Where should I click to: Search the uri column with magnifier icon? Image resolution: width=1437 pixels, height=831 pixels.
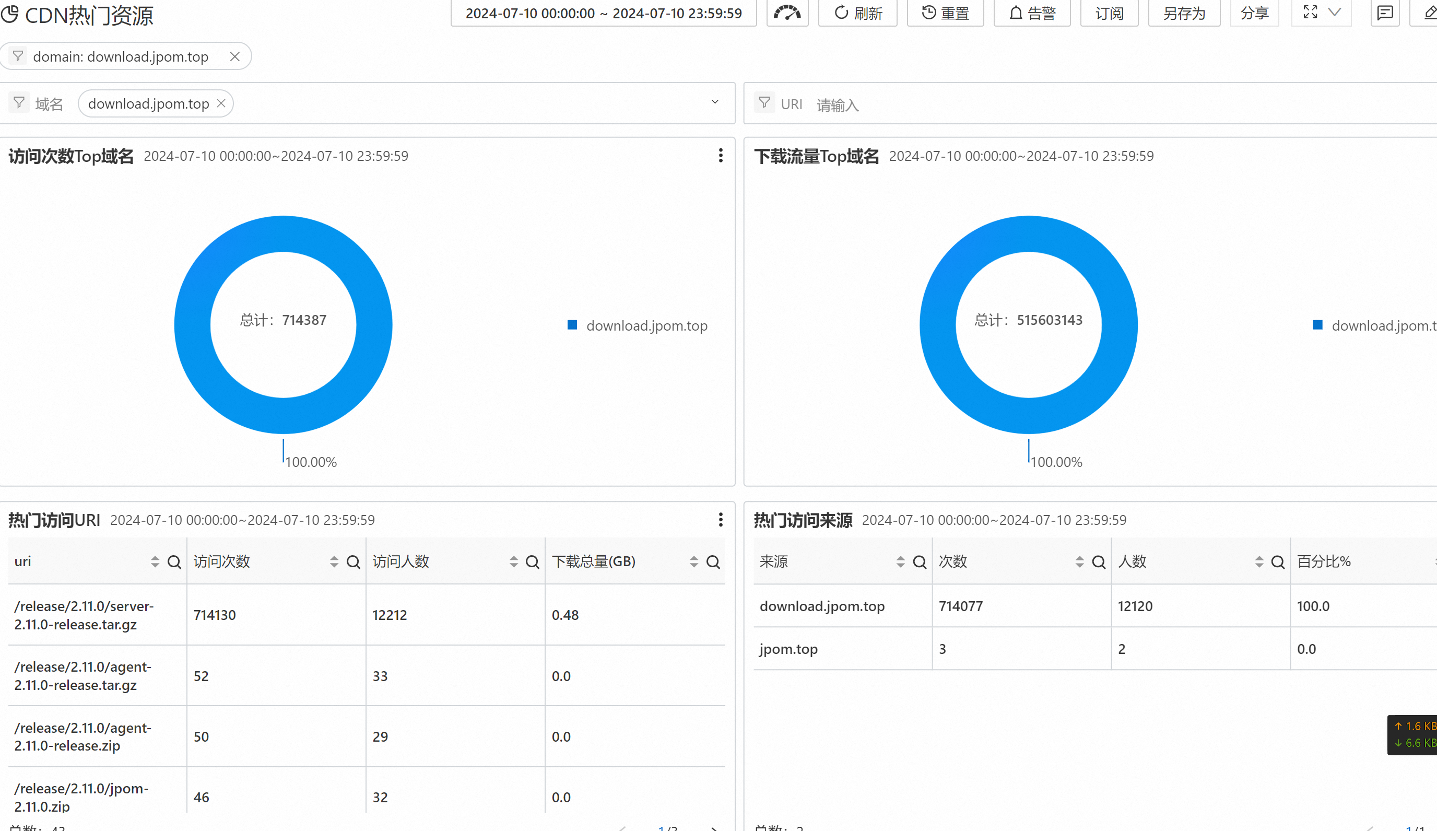(x=174, y=563)
